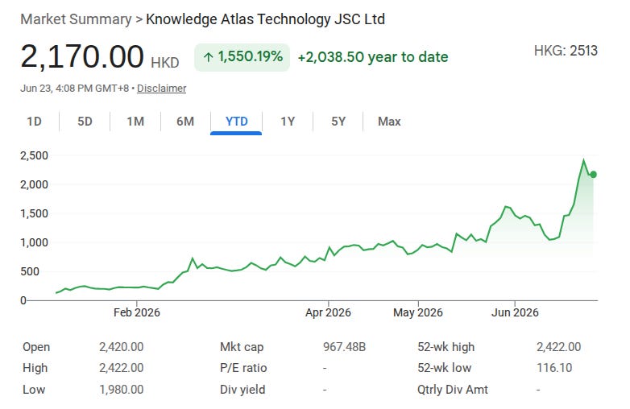Click the green up-arrow percentage badge
Viewport: 630px width, 409px height.
point(242,57)
